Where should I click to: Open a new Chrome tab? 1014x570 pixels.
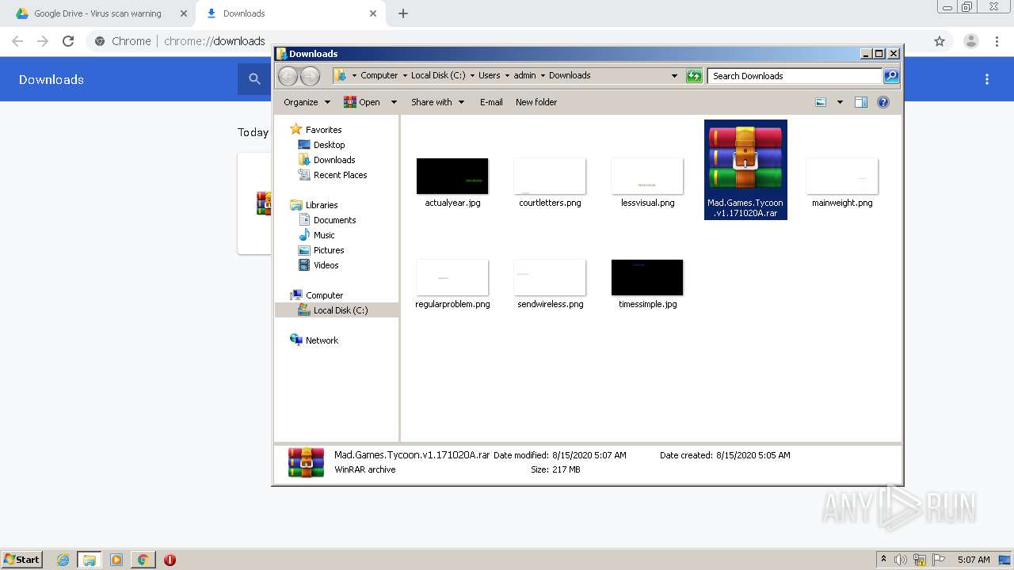click(403, 13)
